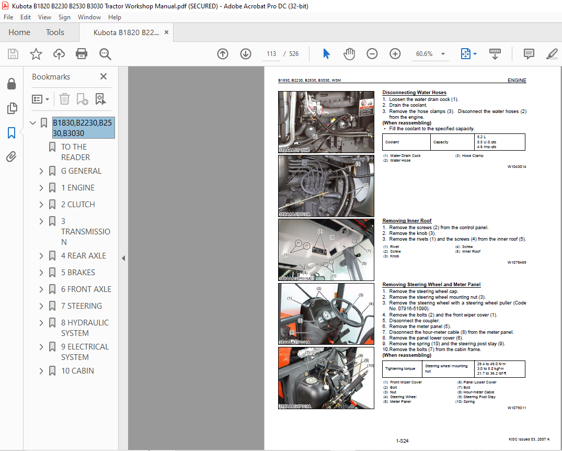Expand the 7 STEERING bookmark

point(41,306)
